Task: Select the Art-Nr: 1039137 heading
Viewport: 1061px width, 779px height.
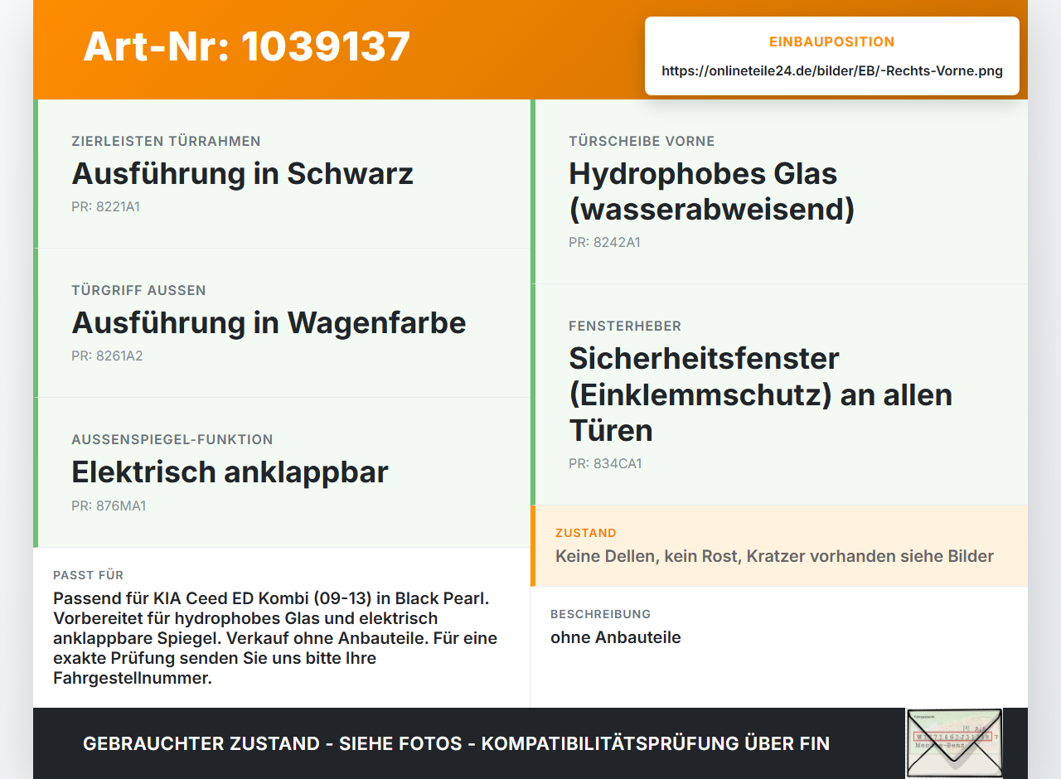Action: coord(247,46)
